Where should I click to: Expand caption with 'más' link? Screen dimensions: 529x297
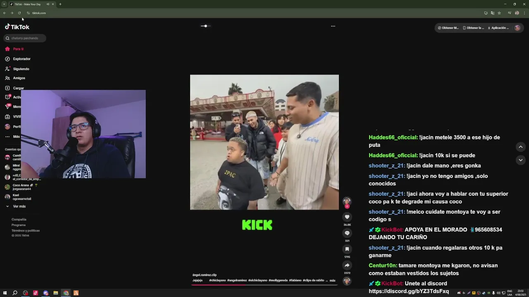[x=332, y=280]
